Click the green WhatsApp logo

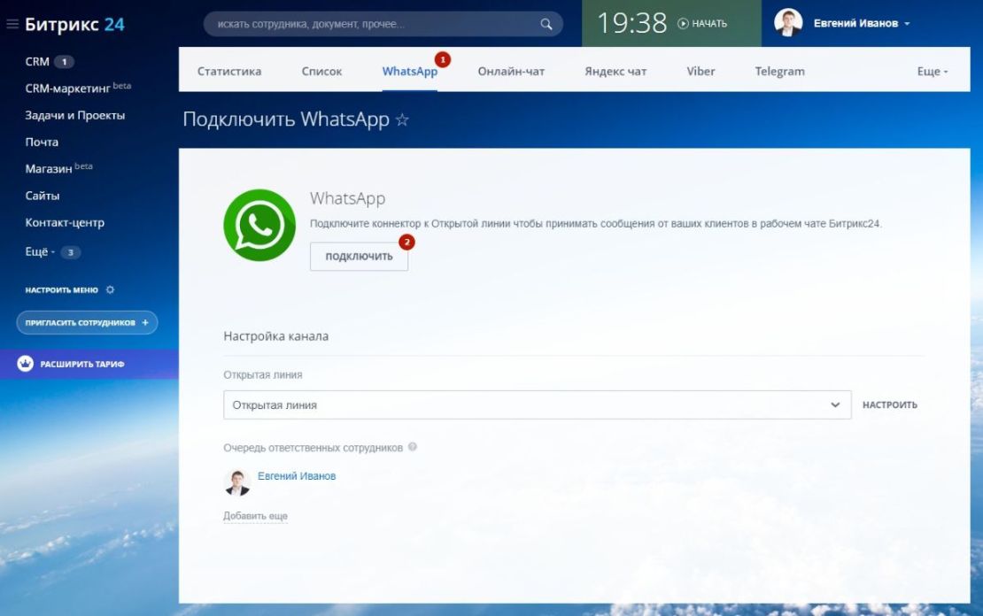pyautogui.click(x=259, y=227)
